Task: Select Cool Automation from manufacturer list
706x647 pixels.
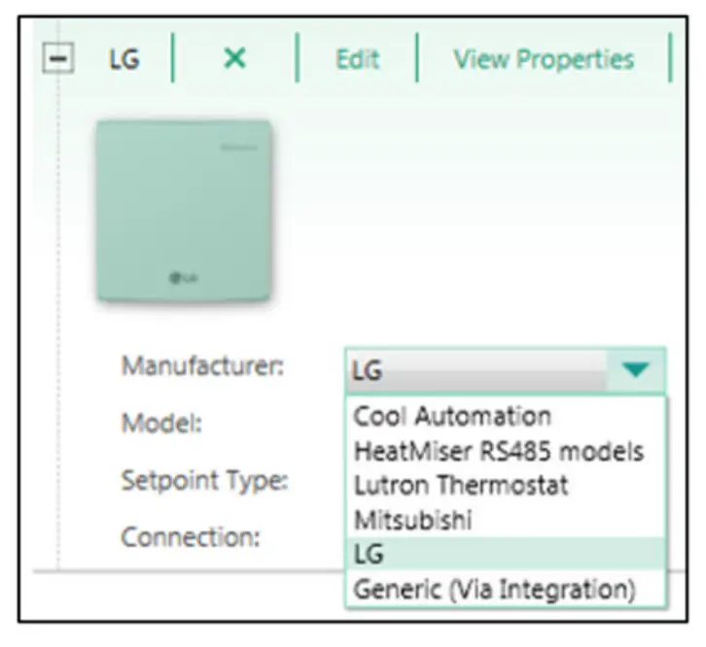Action: (x=505, y=416)
